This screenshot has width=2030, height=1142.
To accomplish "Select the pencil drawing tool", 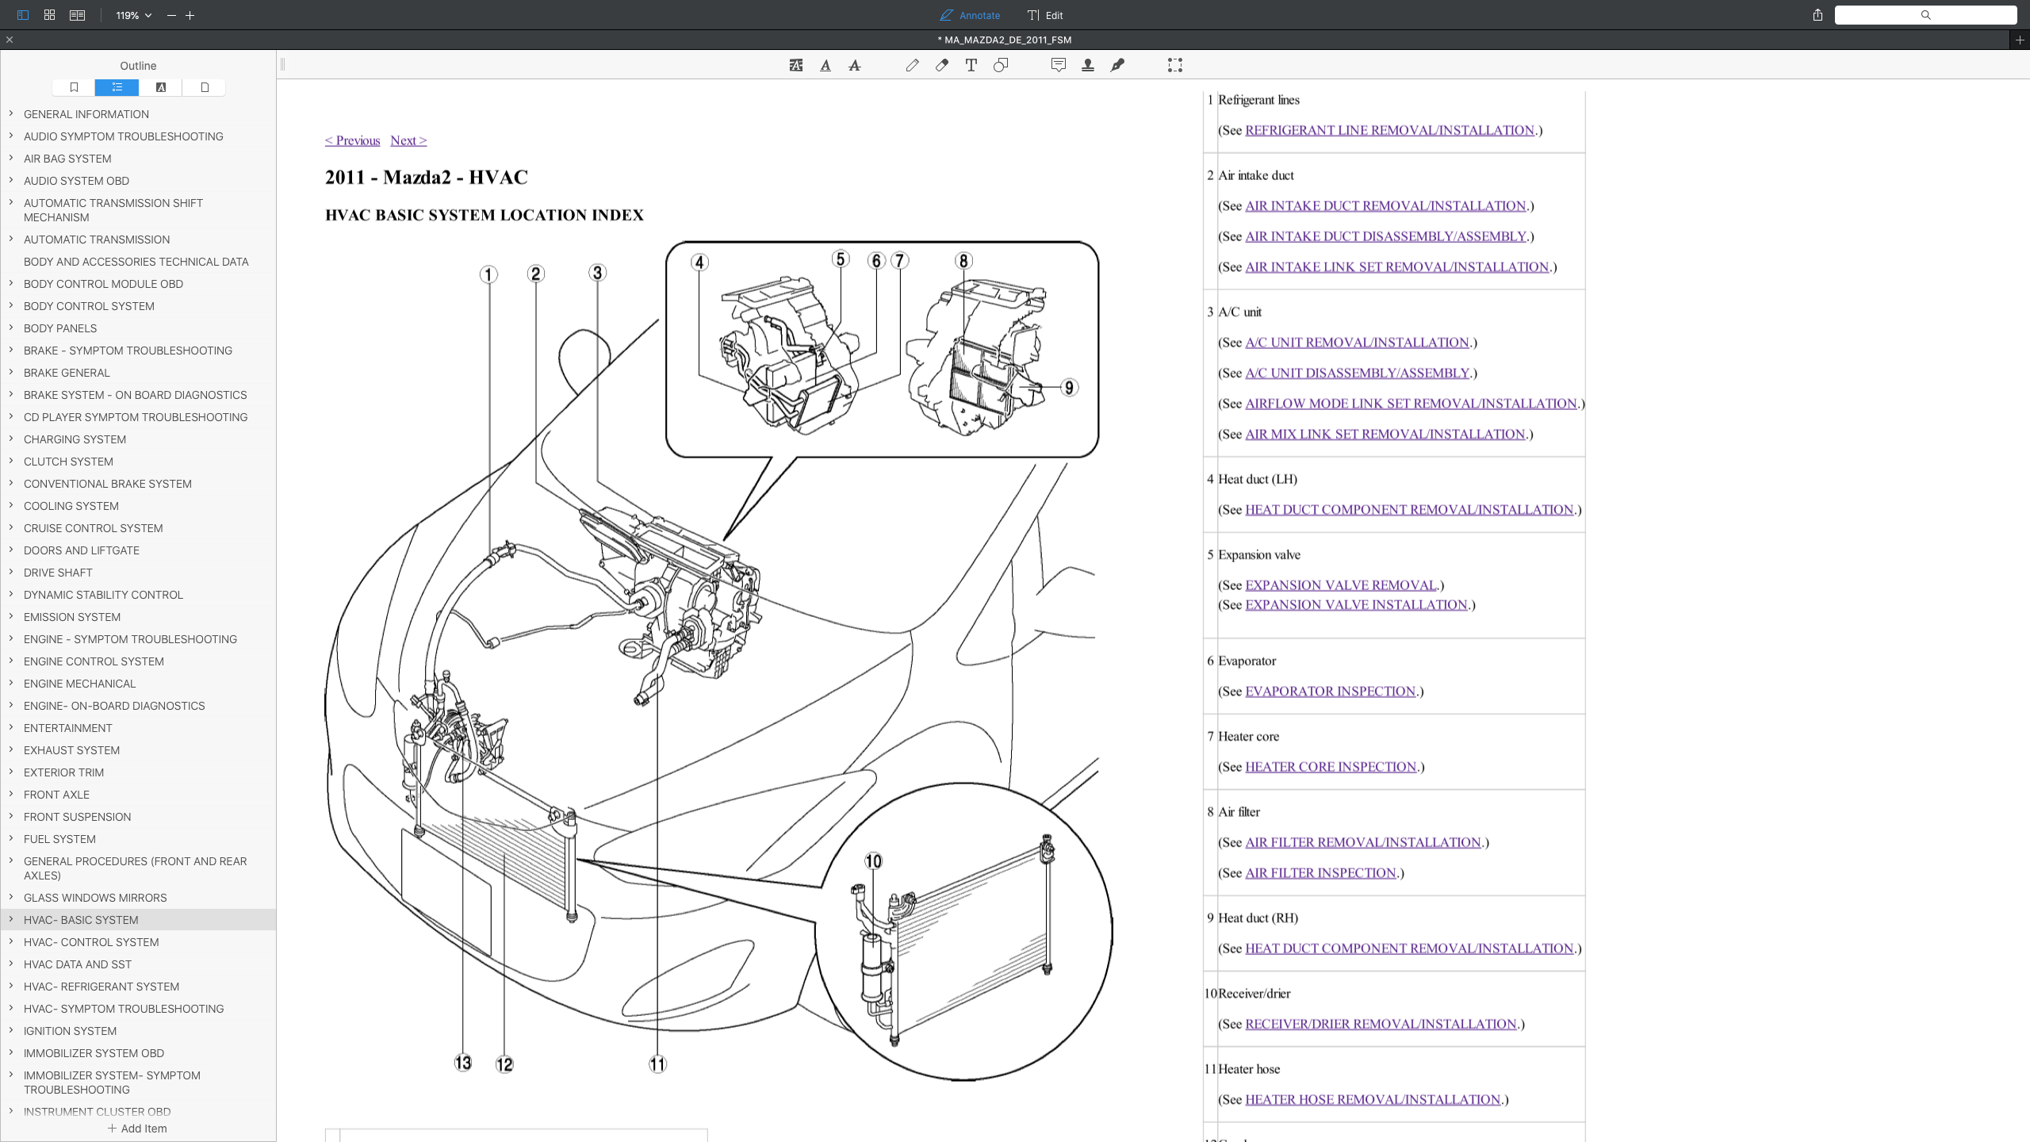I will (913, 66).
